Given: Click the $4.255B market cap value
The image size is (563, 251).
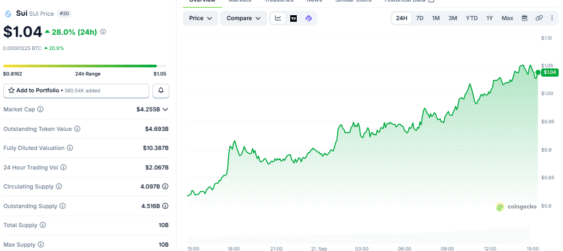Looking at the screenshot, I should click(148, 110).
